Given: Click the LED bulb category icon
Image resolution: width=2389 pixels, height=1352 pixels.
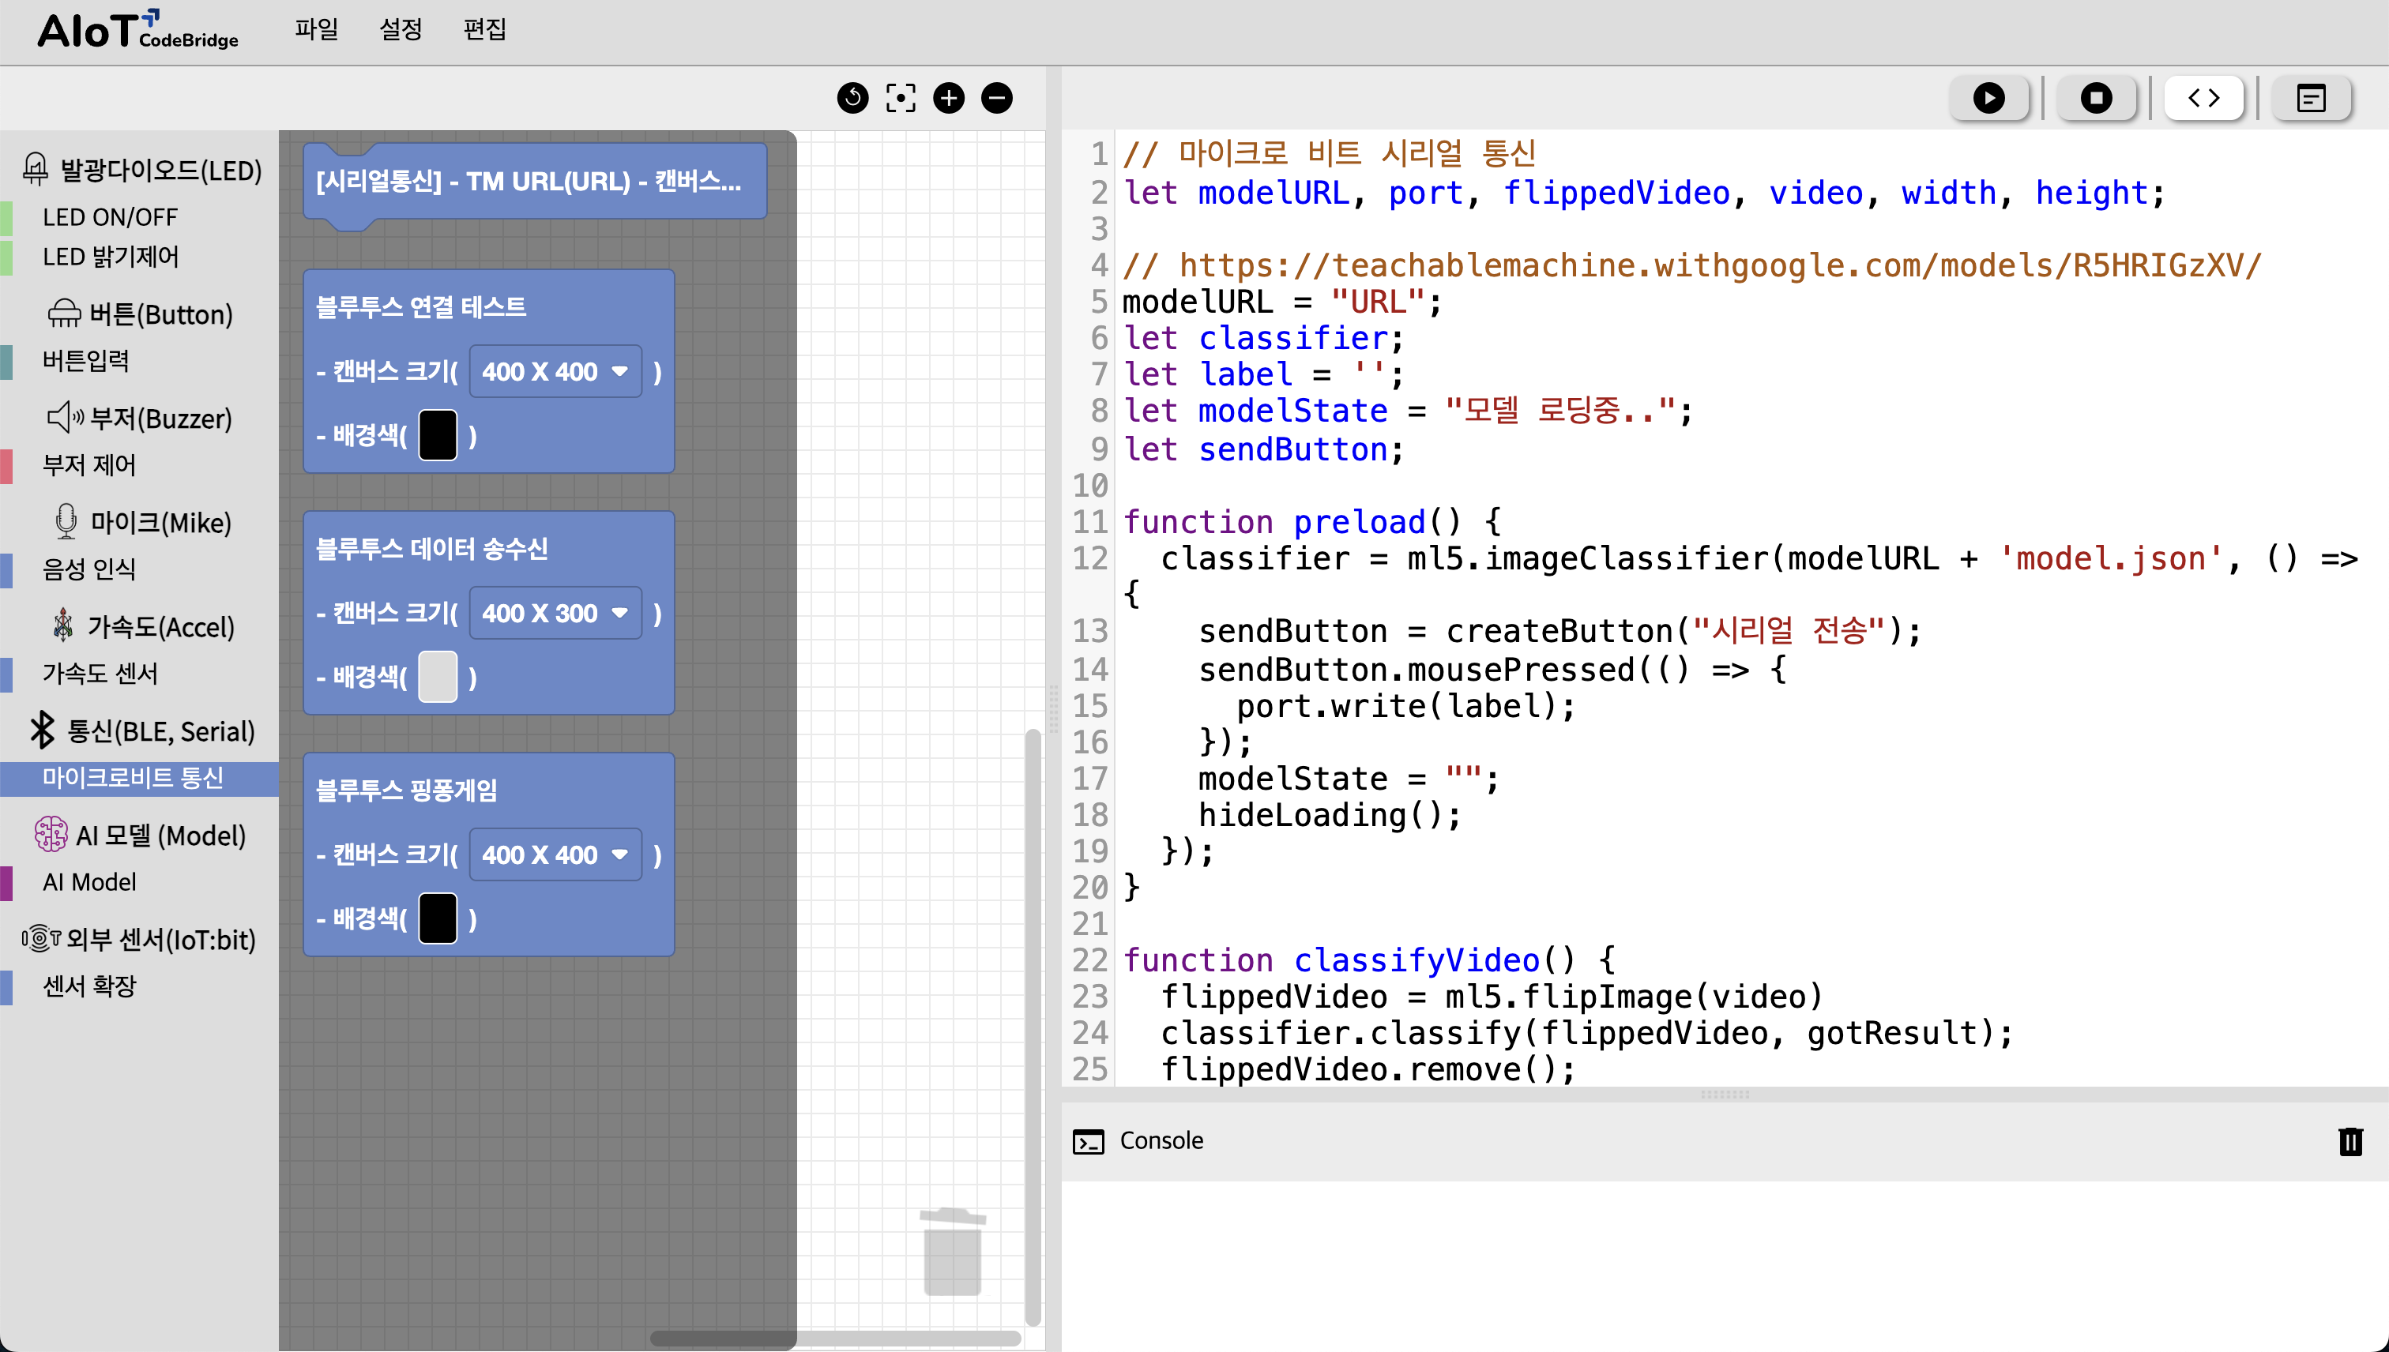Looking at the screenshot, I should (36, 169).
